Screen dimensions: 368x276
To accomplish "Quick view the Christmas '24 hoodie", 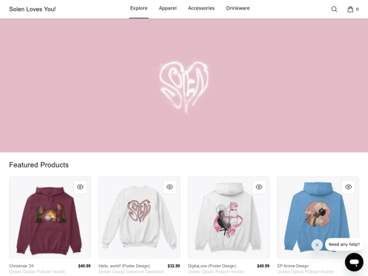I will [x=80, y=187].
